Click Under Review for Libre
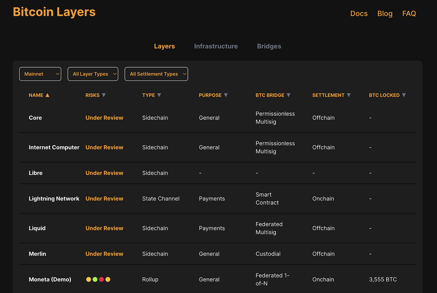437x293 pixels. 104,173
